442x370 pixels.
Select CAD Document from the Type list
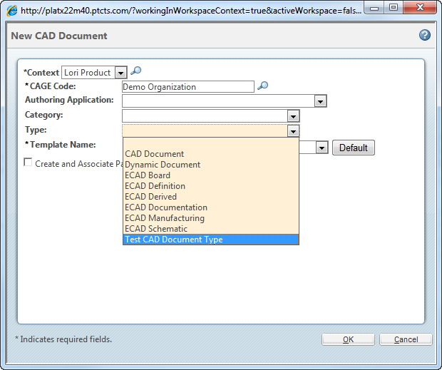coord(211,154)
